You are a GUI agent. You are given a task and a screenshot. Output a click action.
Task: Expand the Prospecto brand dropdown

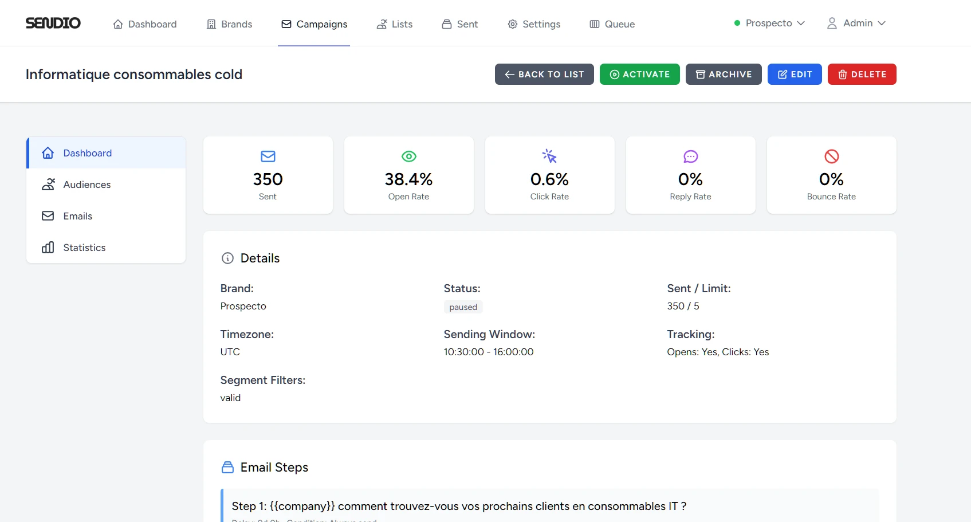pos(769,23)
